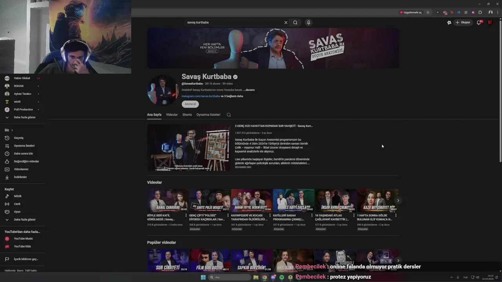Open Spotify from the taskbar
The image size is (502, 282).
(282, 277)
